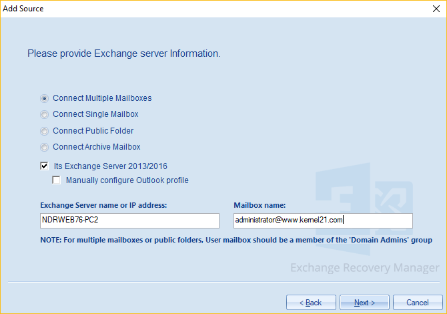447x314 pixels.
Task: Click the 'Exchange Server name or IP address:' label
Action: [x=103, y=205]
